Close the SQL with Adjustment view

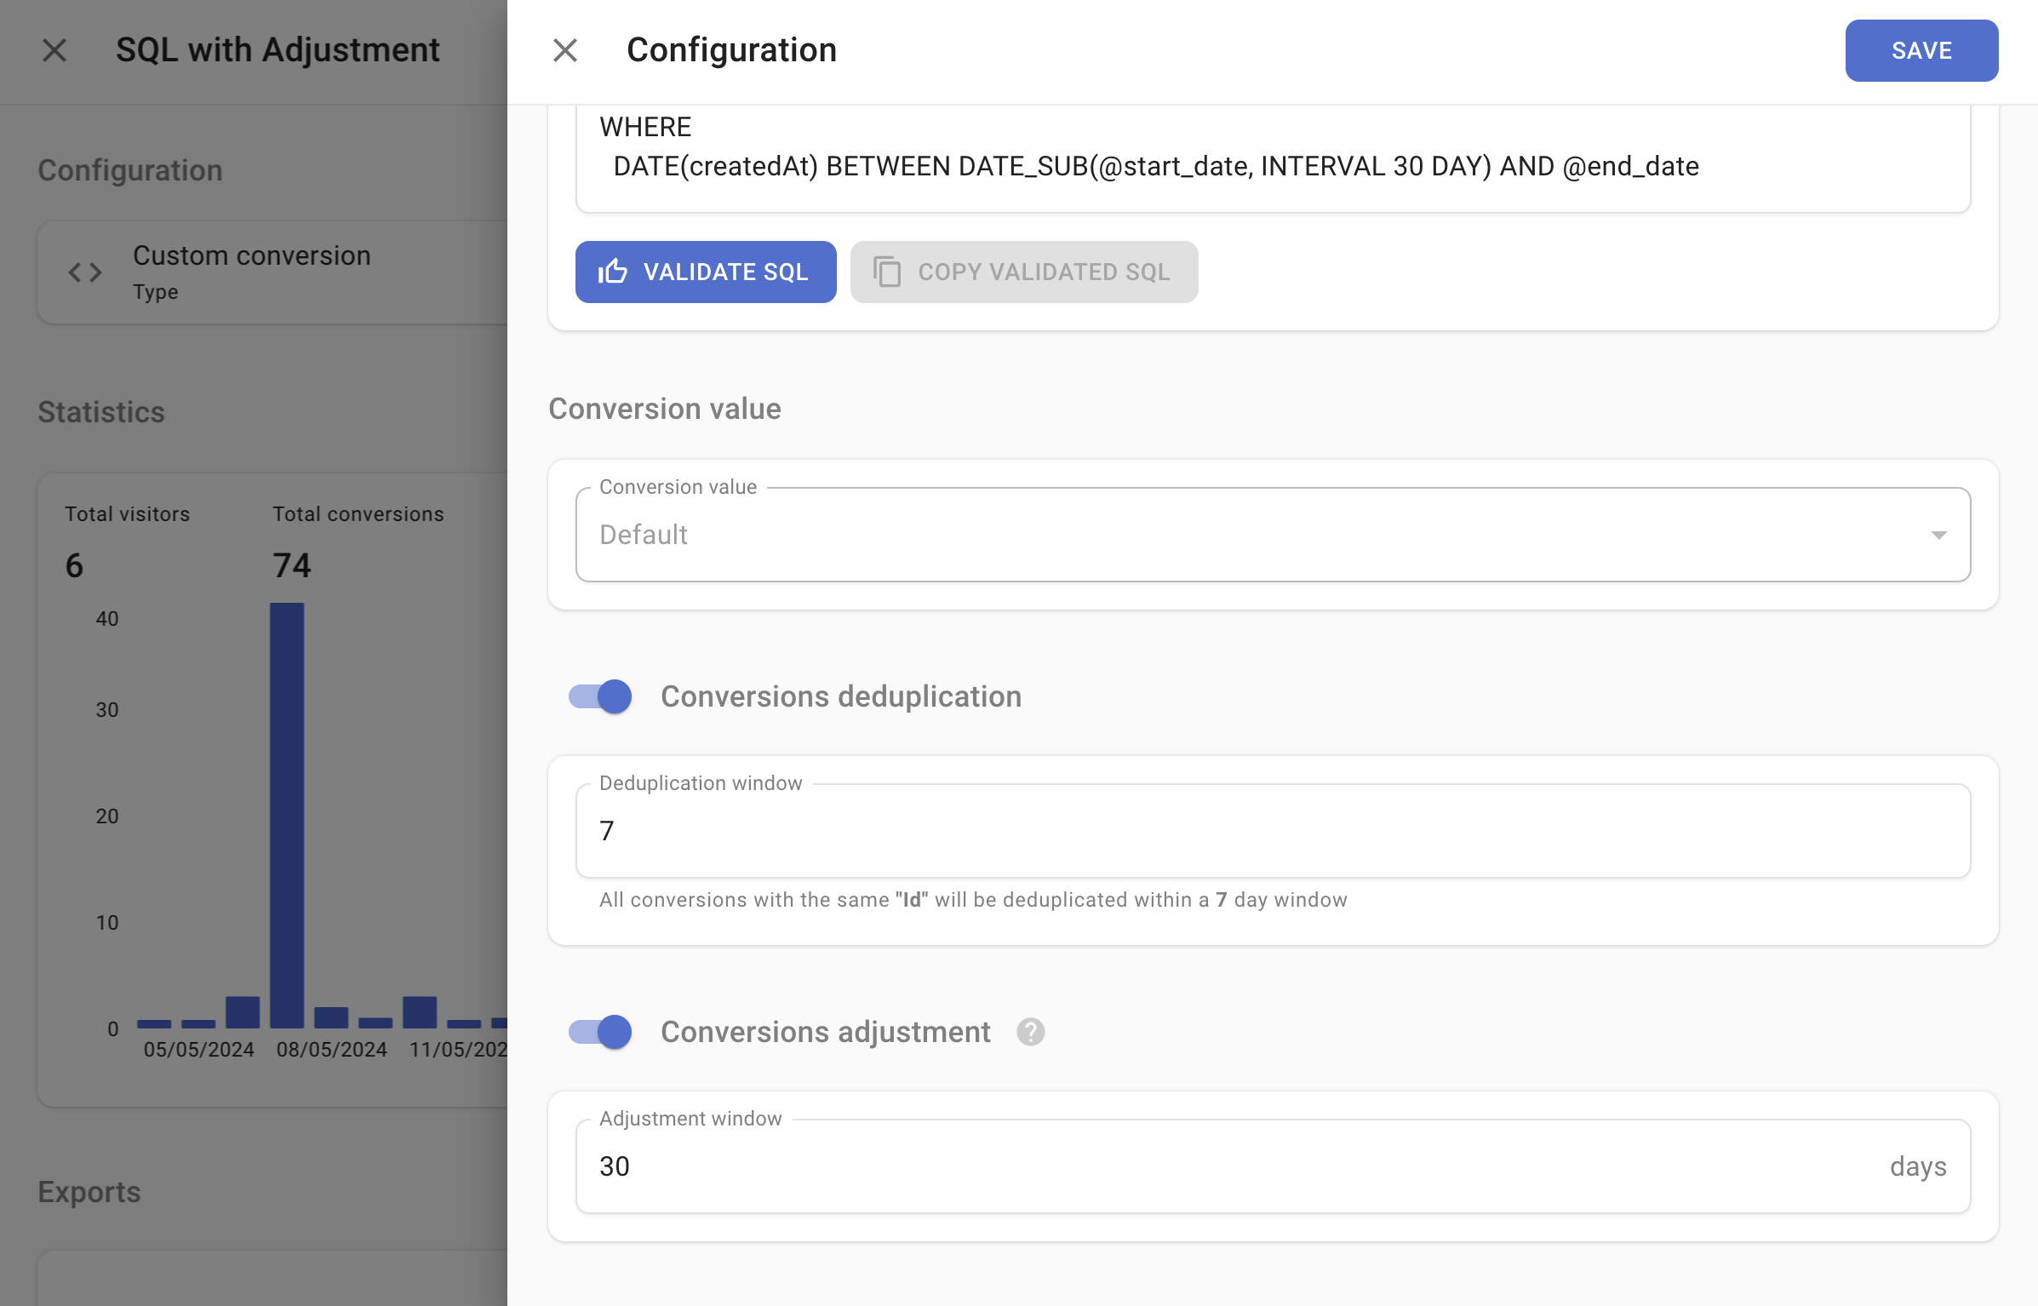pyautogui.click(x=54, y=50)
